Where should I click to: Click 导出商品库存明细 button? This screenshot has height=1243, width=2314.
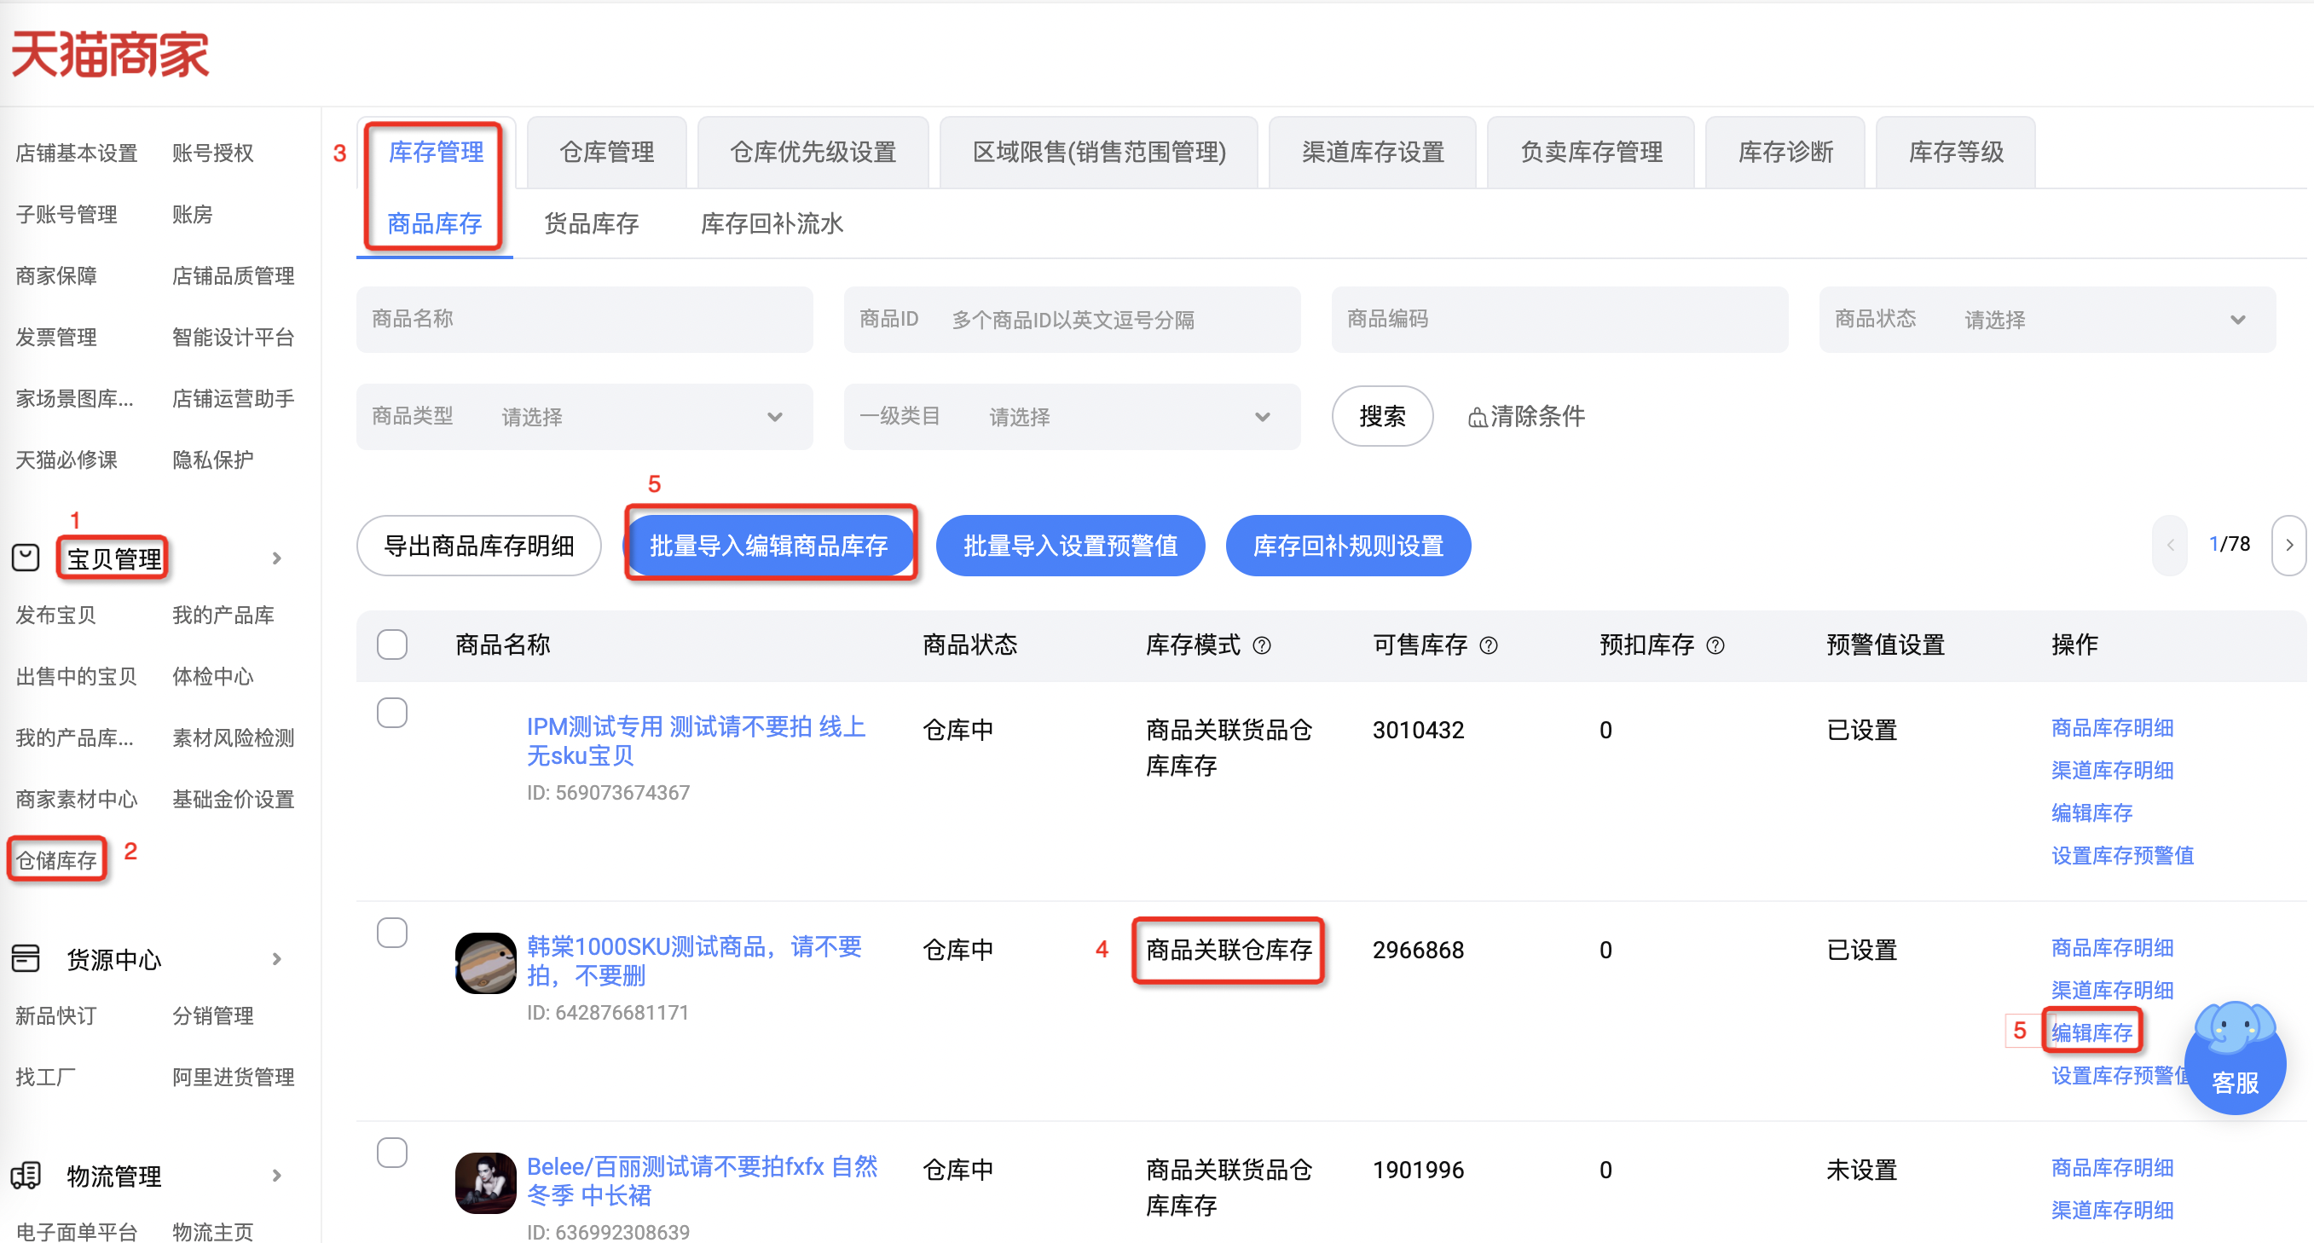[x=479, y=545]
